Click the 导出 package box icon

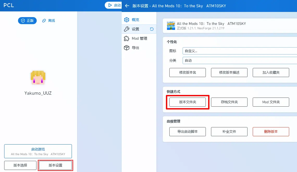127,48
